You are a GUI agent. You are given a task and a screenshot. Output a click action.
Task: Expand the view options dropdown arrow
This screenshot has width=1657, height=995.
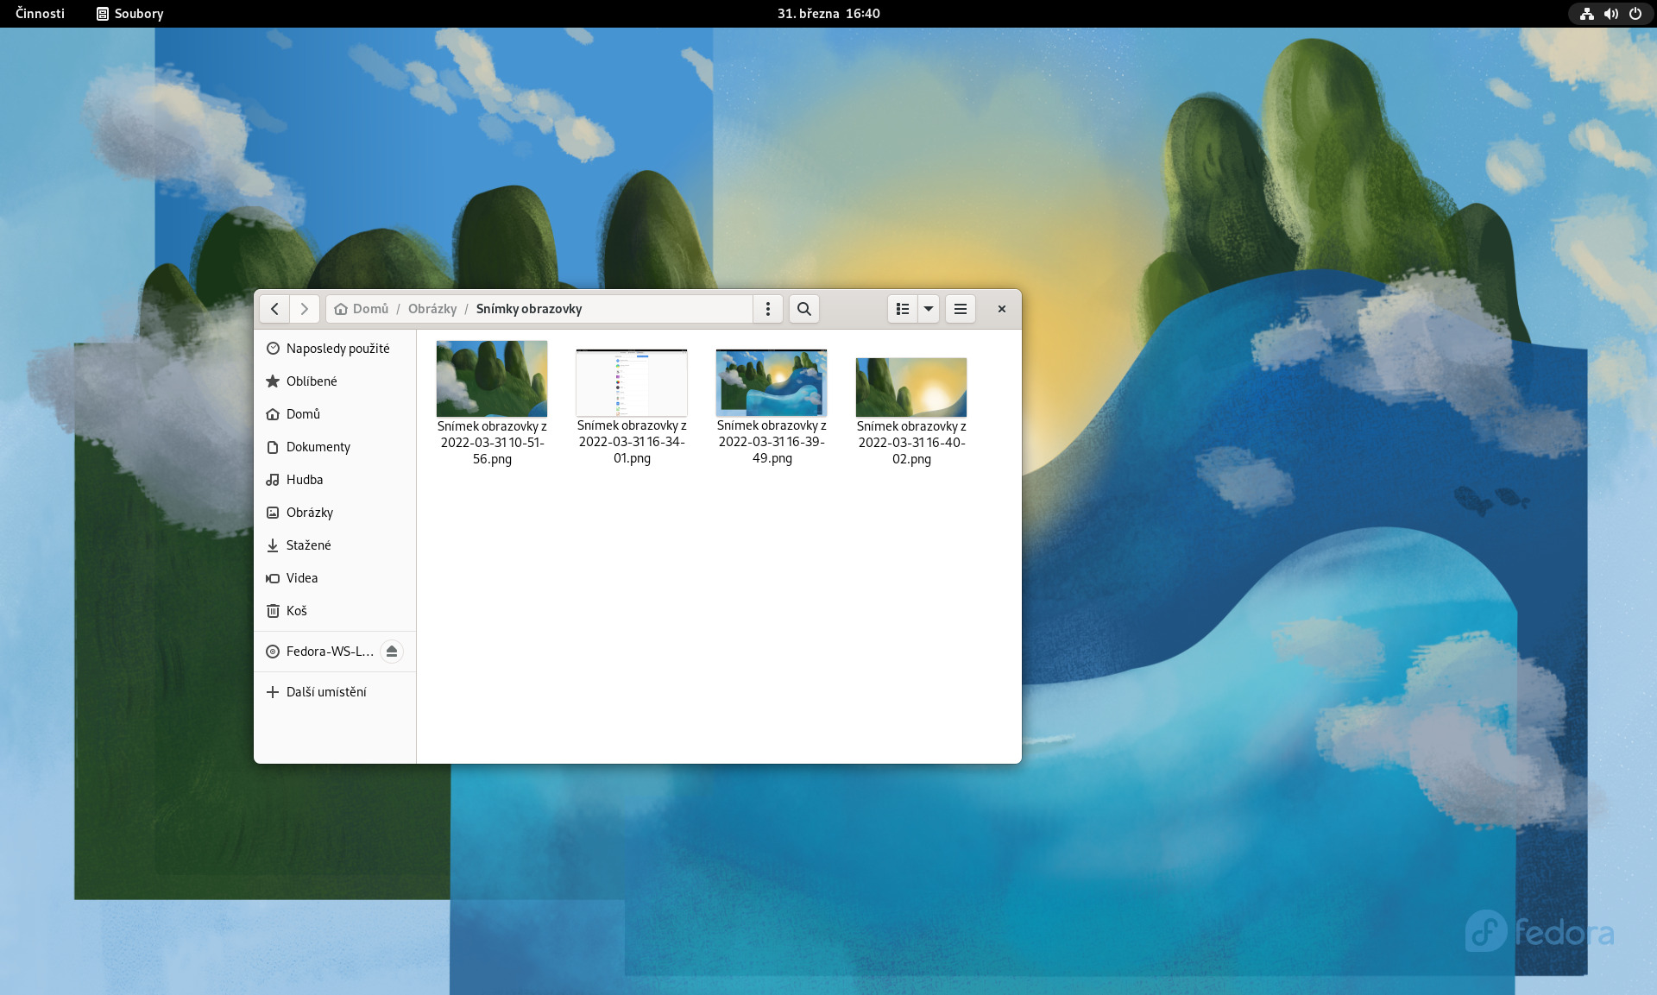tap(929, 309)
